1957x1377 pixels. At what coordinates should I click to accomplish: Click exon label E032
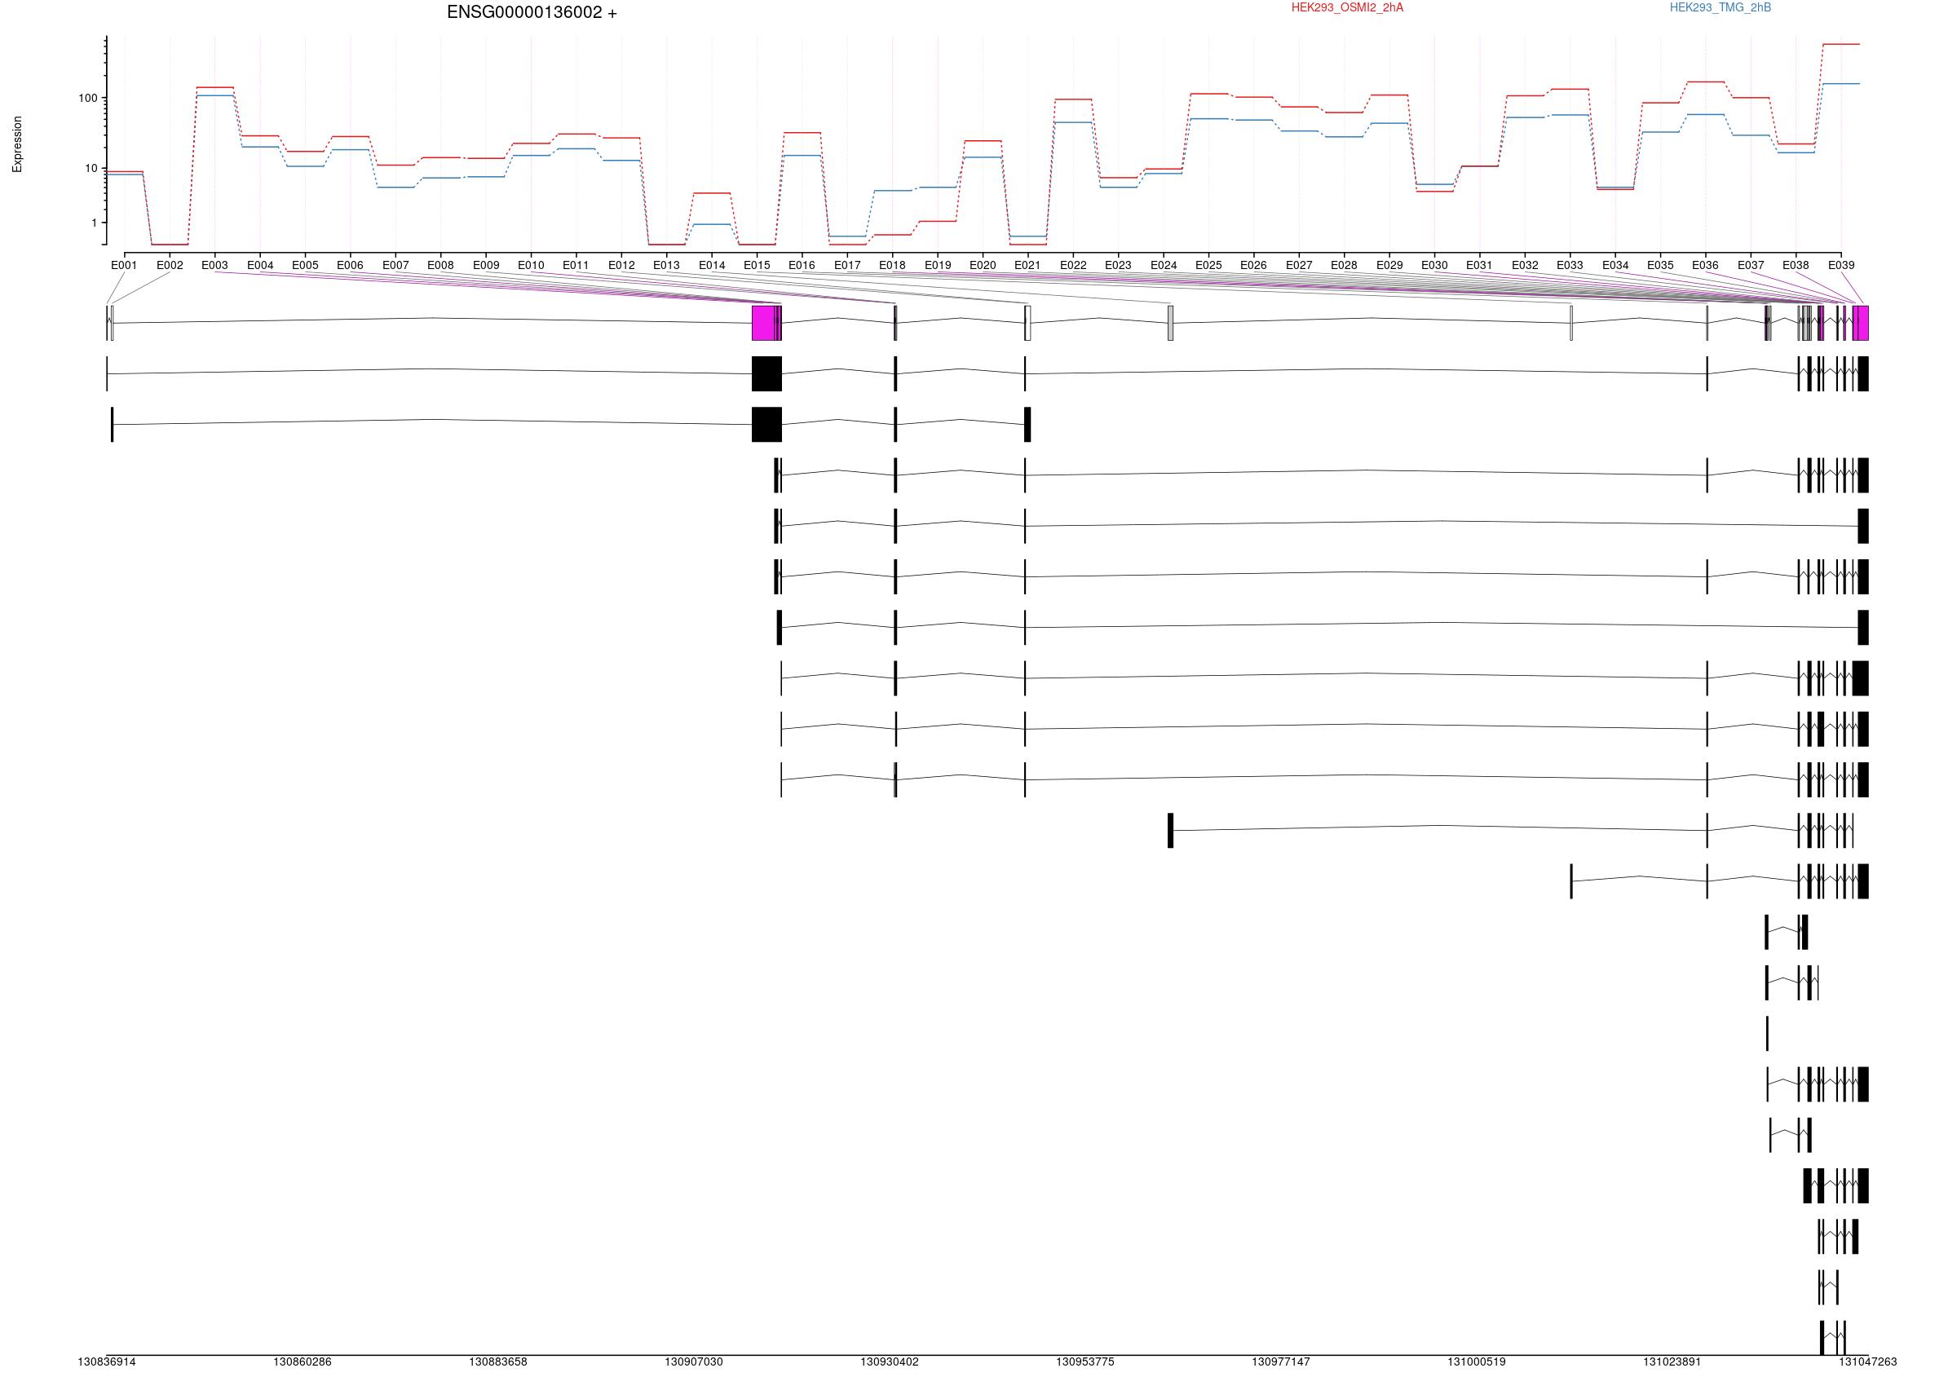point(1525,265)
